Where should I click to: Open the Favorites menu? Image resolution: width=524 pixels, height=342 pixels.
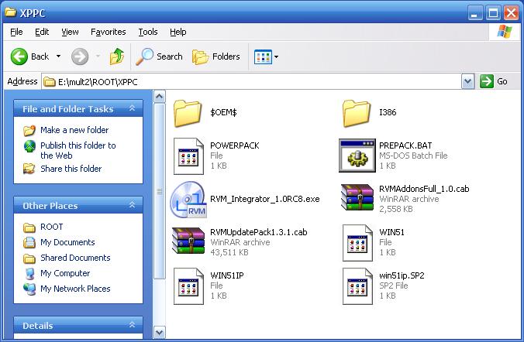[x=109, y=32]
